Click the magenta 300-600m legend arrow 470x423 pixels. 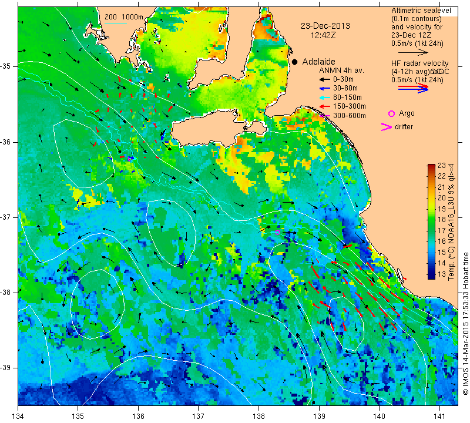325,116
